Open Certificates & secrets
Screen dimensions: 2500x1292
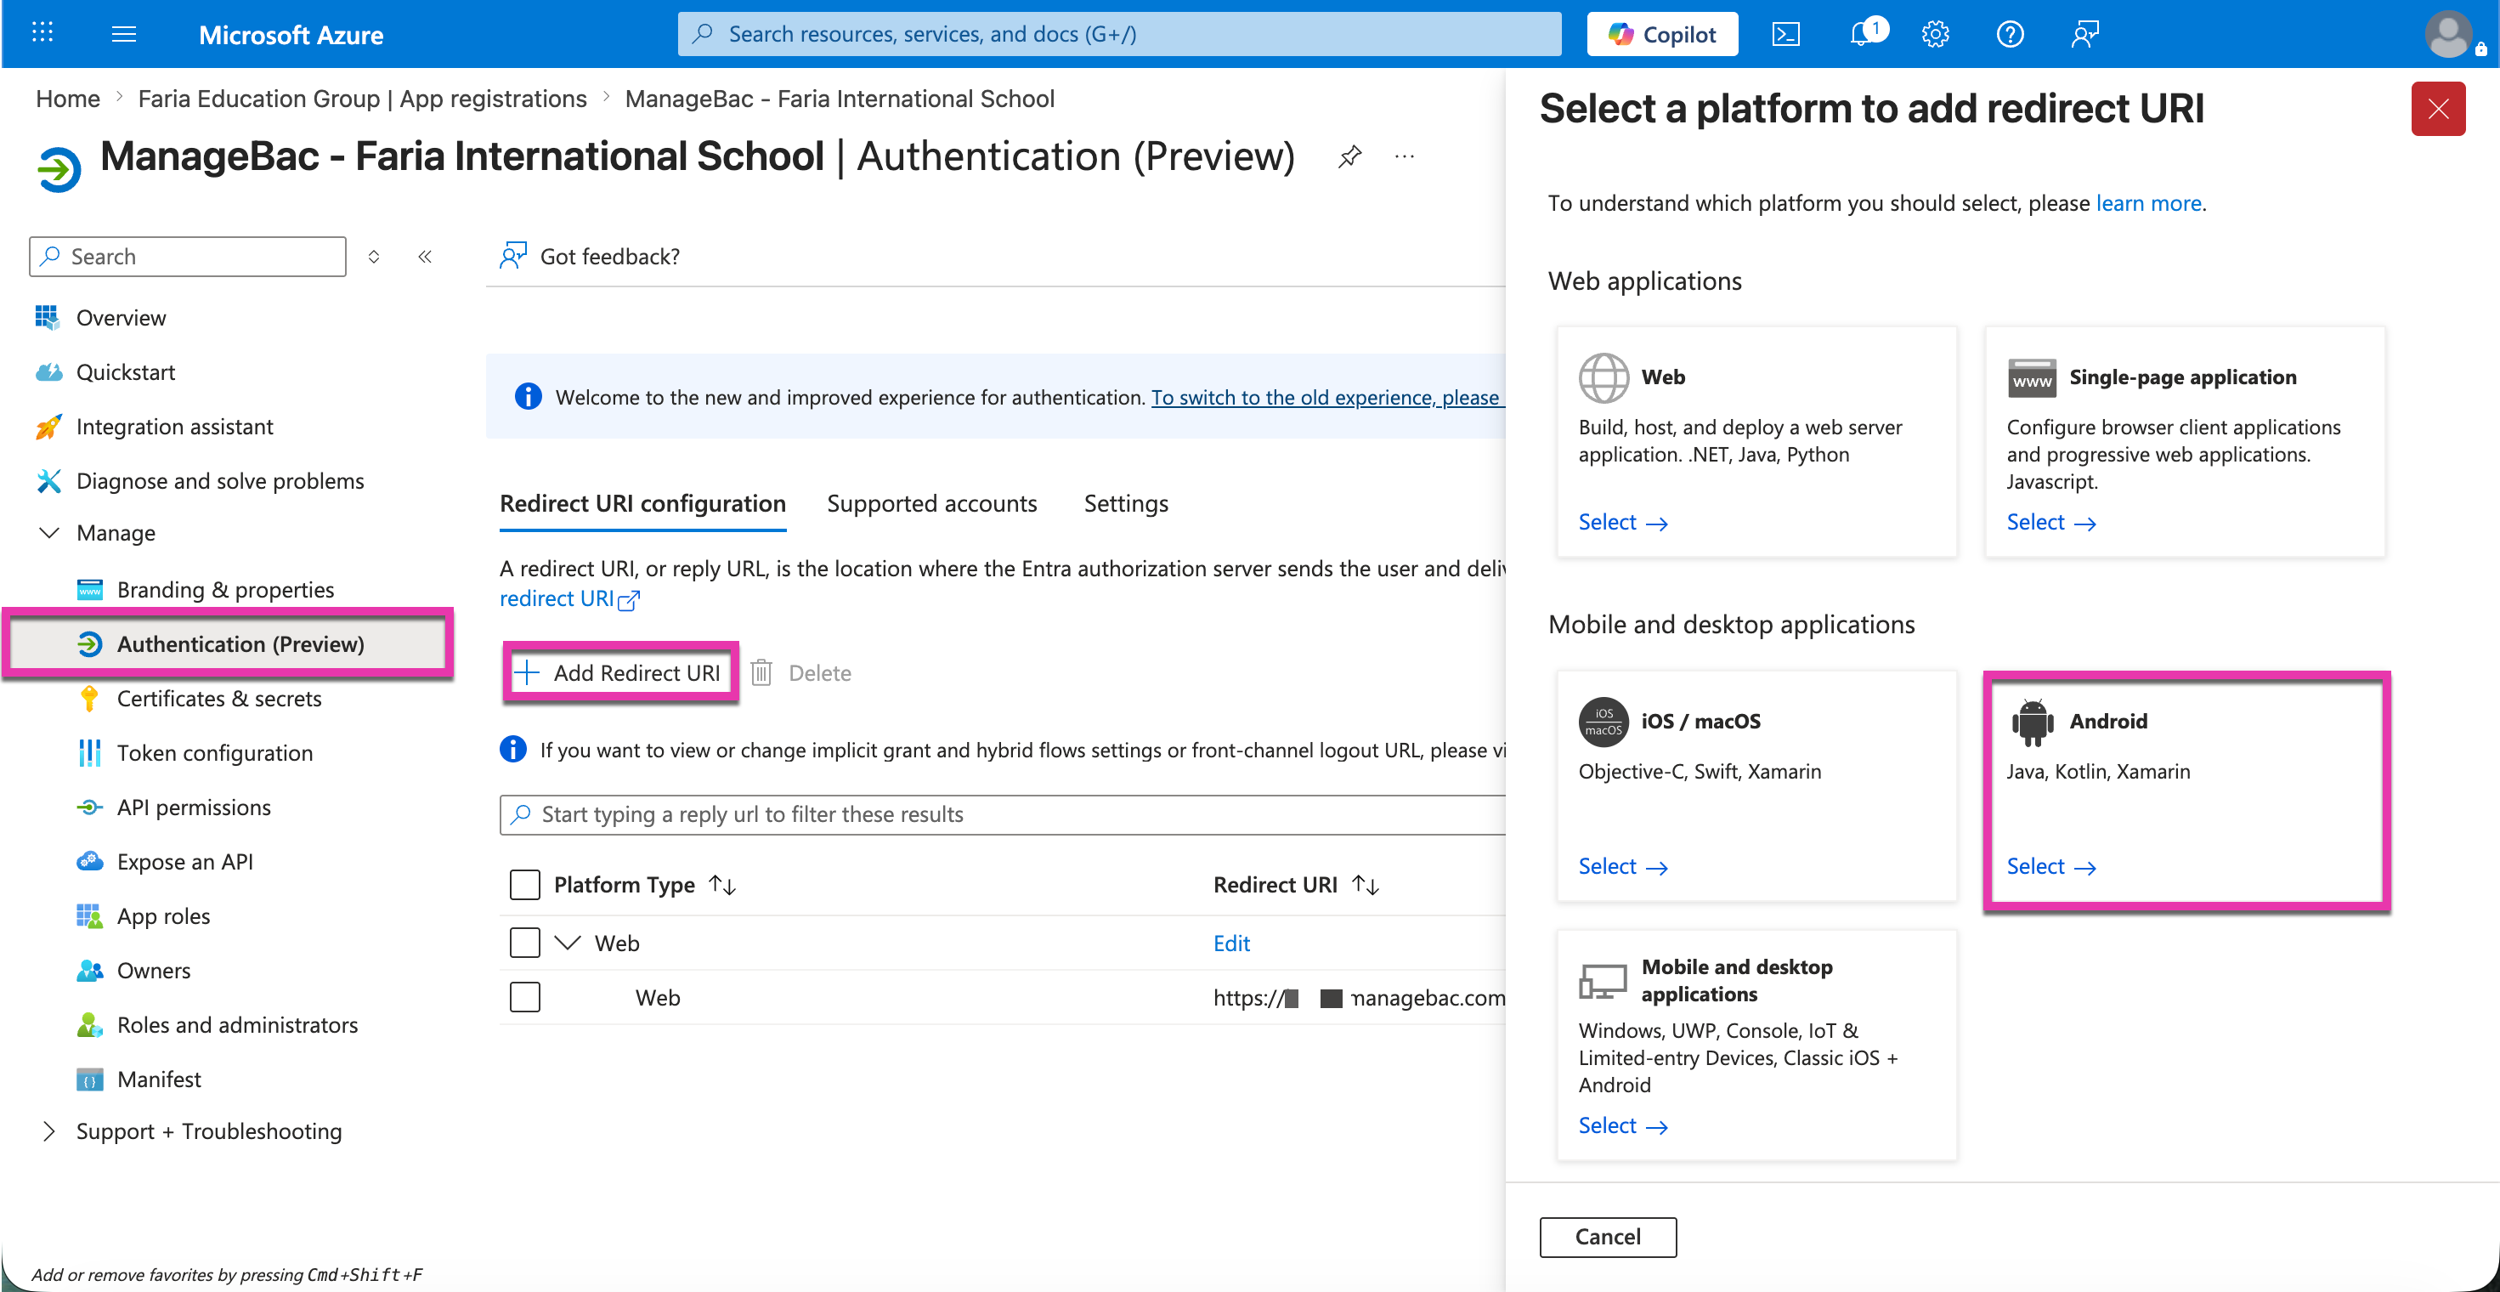point(219,698)
